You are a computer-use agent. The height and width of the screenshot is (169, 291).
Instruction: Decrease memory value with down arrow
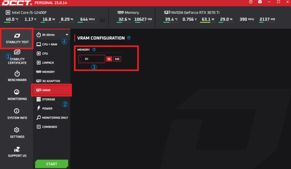(81, 61)
